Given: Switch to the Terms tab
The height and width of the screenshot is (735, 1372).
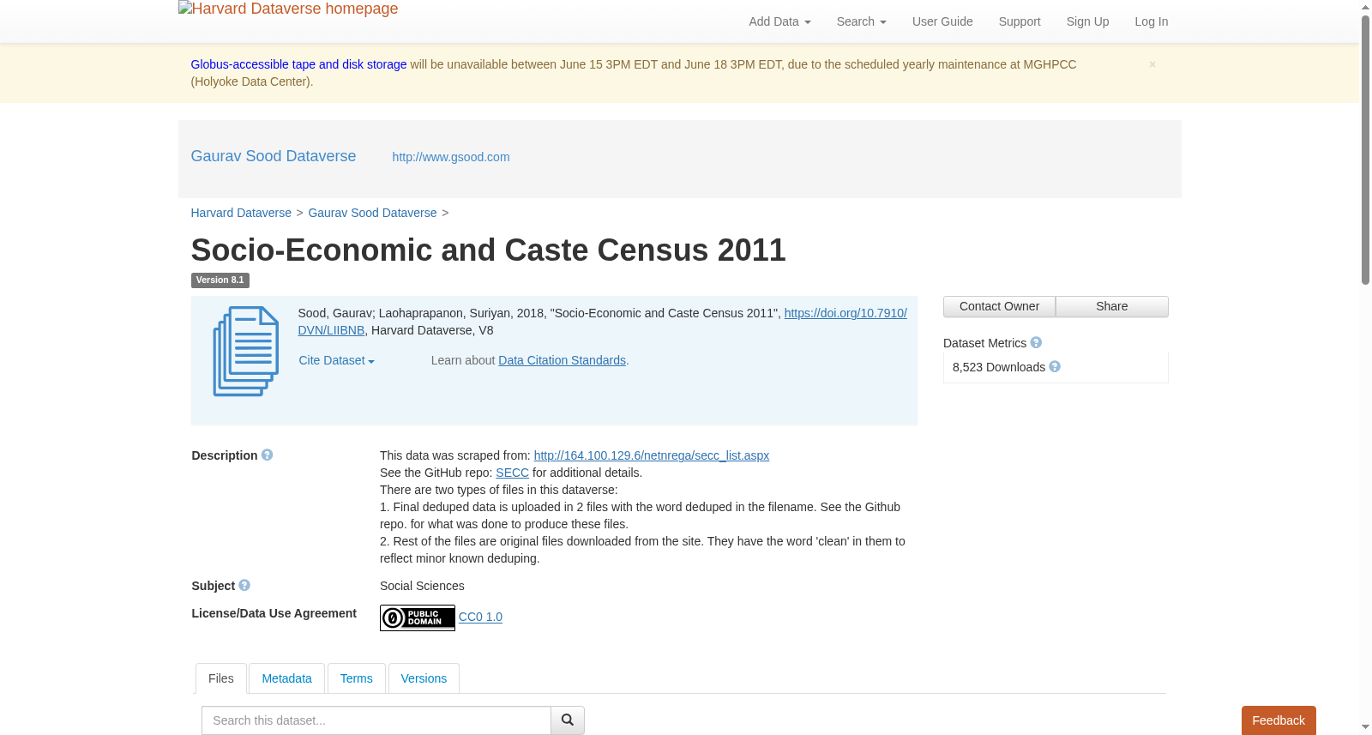Looking at the screenshot, I should [x=356, y=678].
